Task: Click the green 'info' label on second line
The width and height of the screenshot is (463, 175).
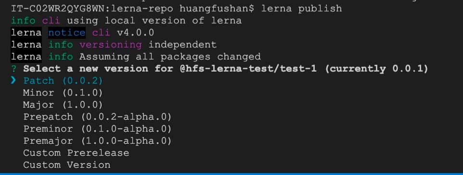Action: pos(23,21)
